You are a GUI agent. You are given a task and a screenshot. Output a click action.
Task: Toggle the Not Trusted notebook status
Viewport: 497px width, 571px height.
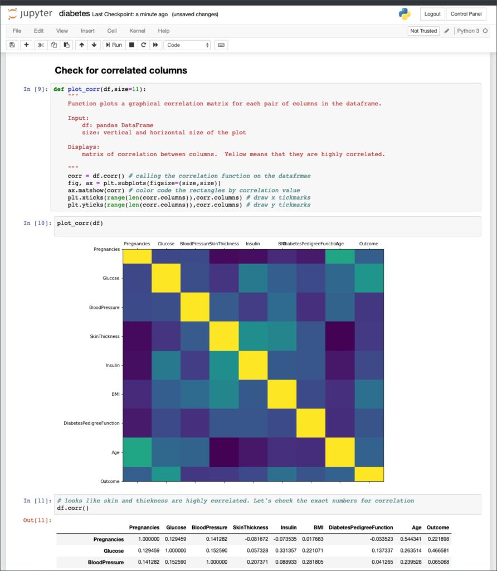(423, 31)
